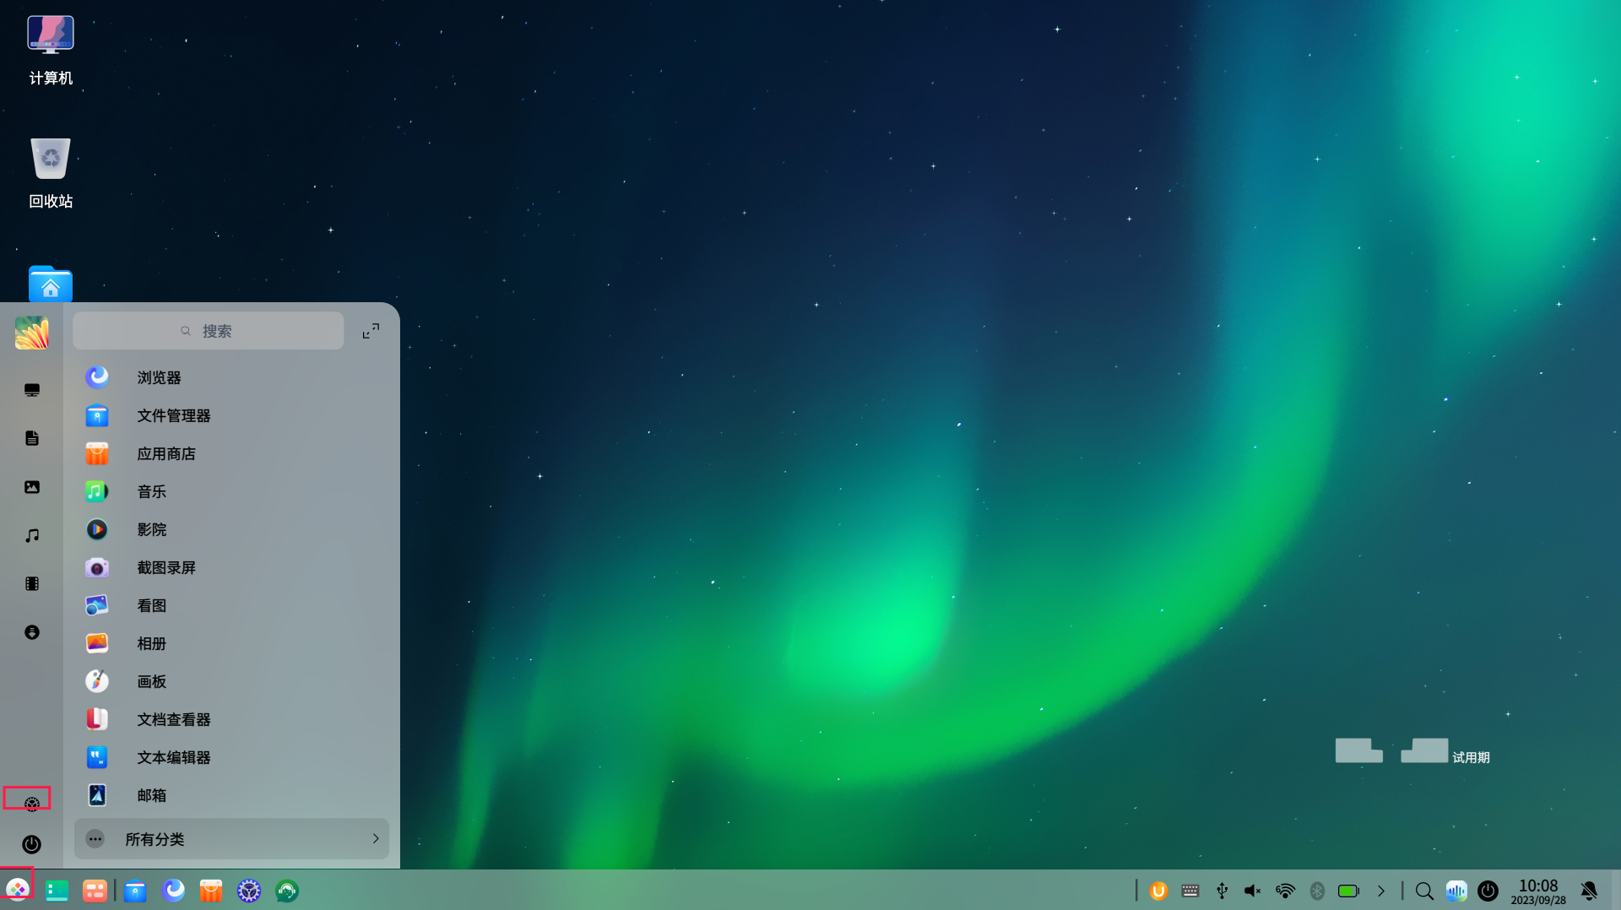1621x910 pixels.
Task: Open the customer service headset app
Action: pos(287,891)
